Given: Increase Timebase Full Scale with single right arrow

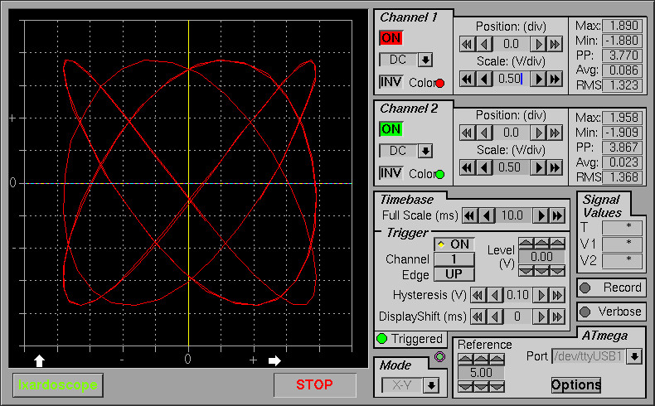Looking at the screenshot, I should [541, 215].
